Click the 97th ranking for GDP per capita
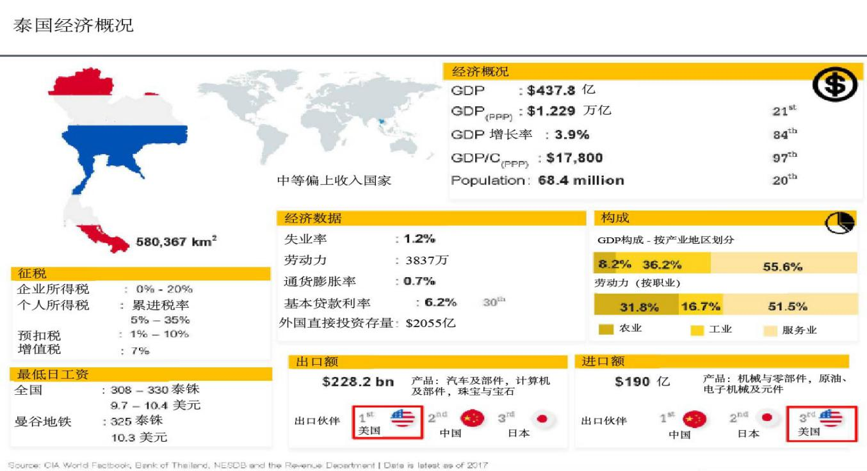The image size is (867, 471). point(785,157)
